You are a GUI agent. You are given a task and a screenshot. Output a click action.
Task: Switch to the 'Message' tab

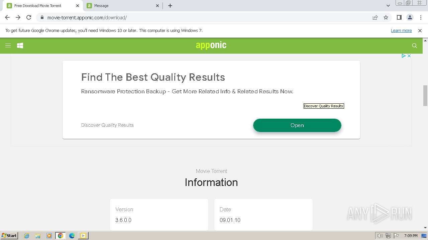[123, 6]
